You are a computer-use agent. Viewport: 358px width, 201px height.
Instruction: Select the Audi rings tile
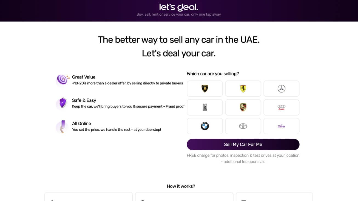[282, 107]
